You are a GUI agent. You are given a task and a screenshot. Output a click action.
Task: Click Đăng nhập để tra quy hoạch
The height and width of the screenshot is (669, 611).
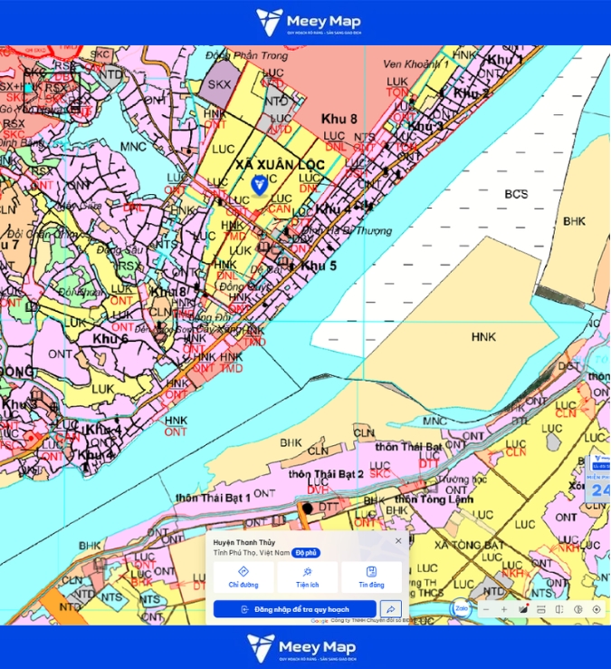coord(295,609)
